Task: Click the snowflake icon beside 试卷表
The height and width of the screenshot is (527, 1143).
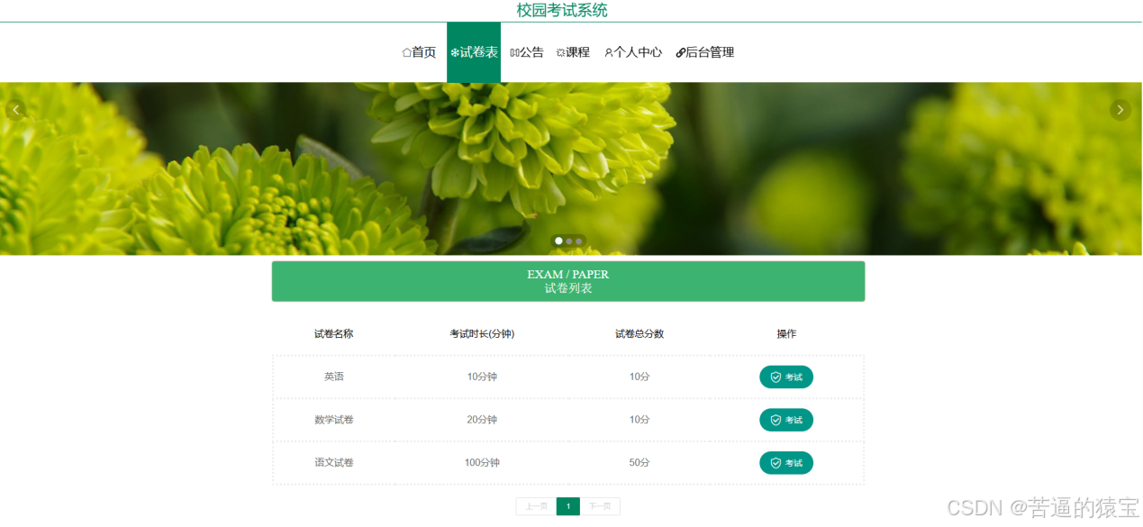Action: [455, 53]
